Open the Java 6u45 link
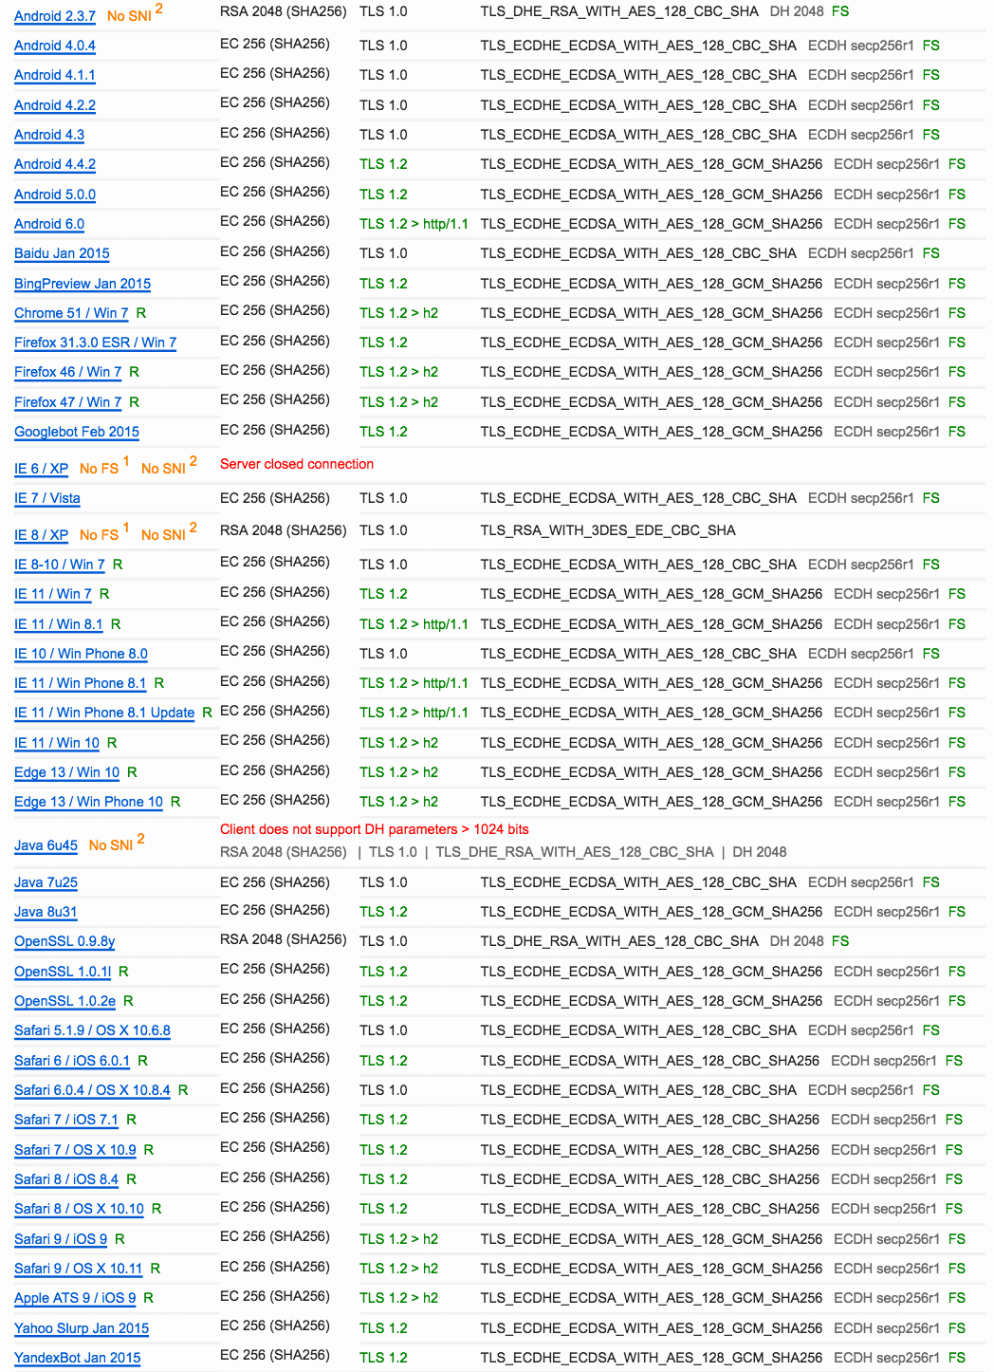The width and height of the screenshot is (994, 1372). (x=46, y=845)
